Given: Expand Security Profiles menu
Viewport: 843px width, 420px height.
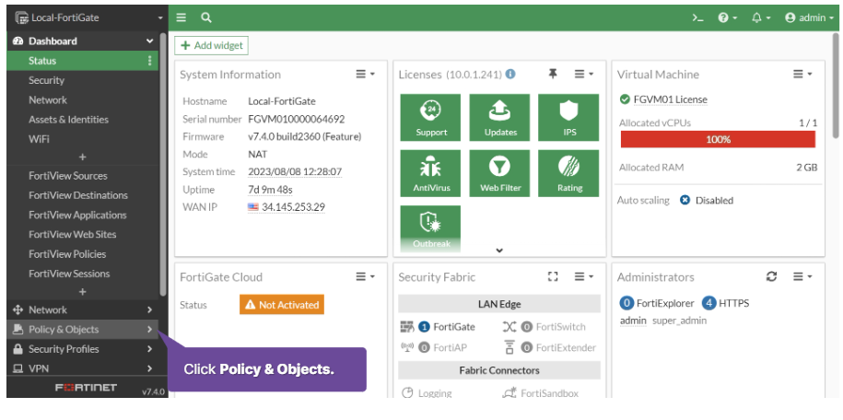Looking at the screenshot, I should click(x=82, y=349).
